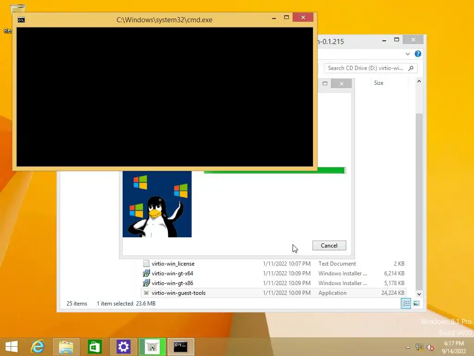Open PC Settings gear taskbar icon
The width and height of the screenshot is (474, 356).
pyautogui.click(x=123, y=347)
